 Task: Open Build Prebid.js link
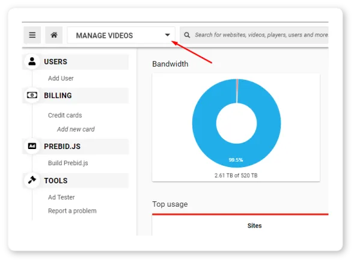68,163
